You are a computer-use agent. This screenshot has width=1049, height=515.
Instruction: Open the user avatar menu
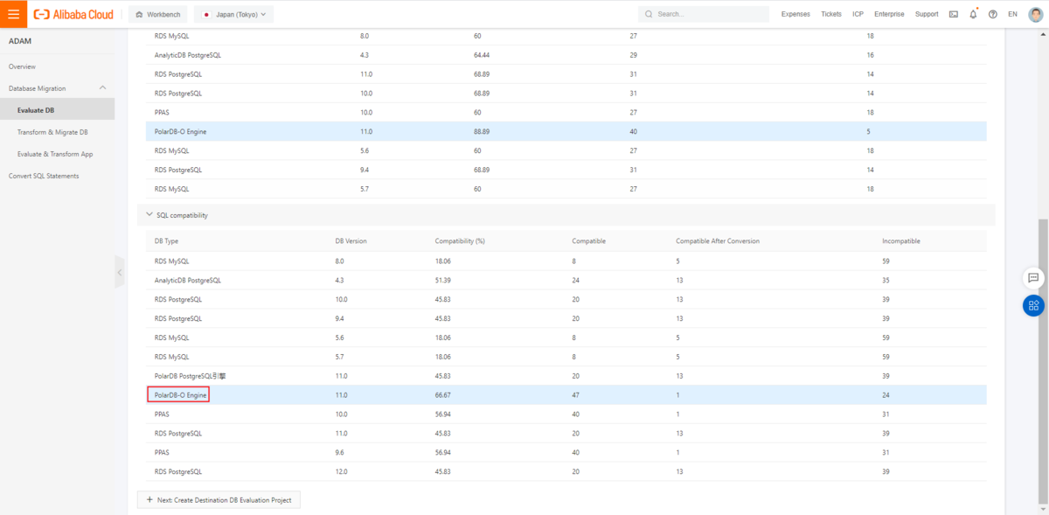tap(1034, 14)
